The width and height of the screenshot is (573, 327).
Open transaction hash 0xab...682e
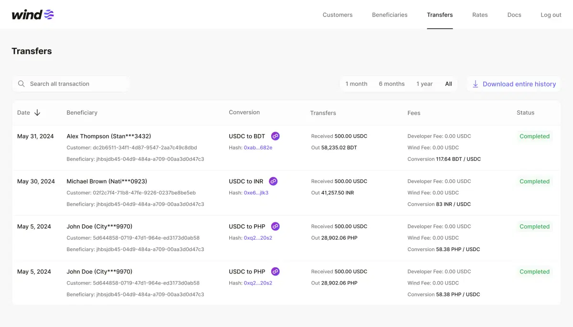click(258, 148)
